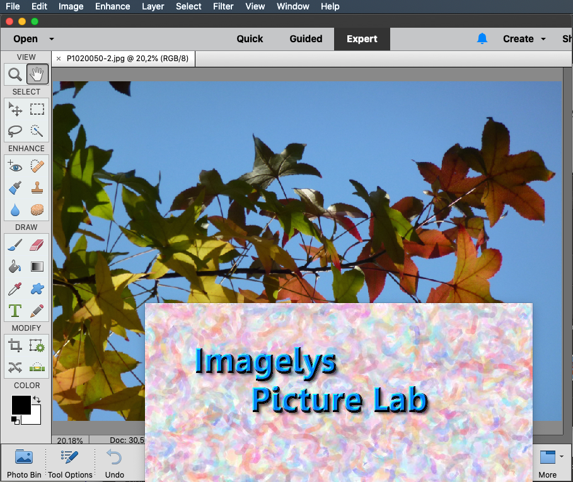Select the Zoom tool
Screen dimensions: 573x482
coord(15,74)
